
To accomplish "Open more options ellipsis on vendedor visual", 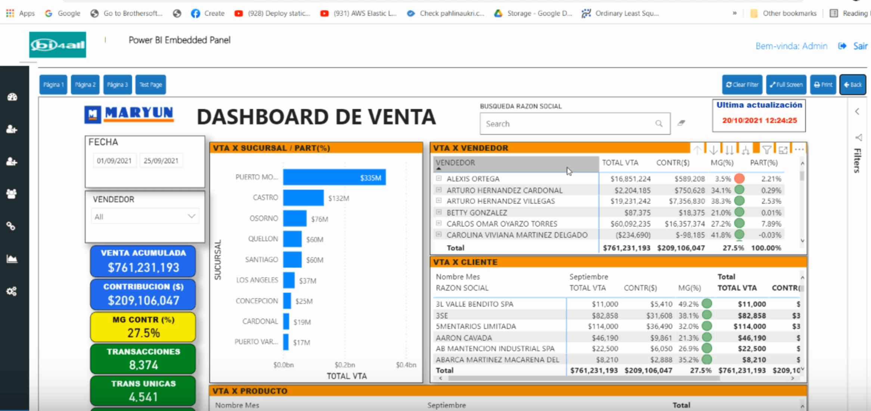I will [799, 149].
